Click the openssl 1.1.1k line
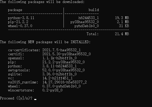The image size is (152, 107). 42,58
